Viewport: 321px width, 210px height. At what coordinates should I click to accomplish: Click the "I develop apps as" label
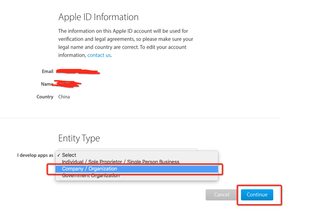tap(35, 155)
